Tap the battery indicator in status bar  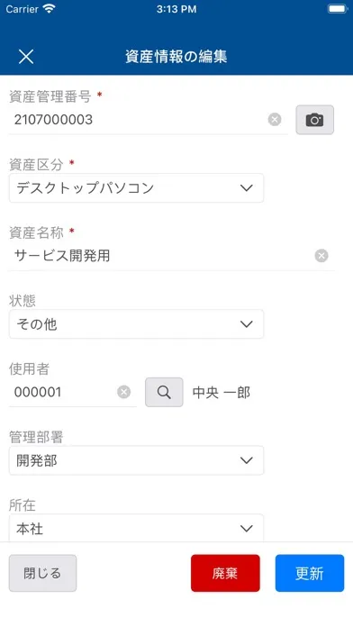click(x=338, y=9)
